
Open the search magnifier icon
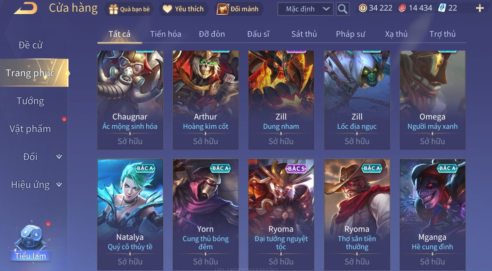click(342, 9)
